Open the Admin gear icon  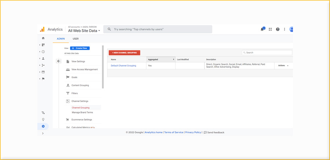click(43, 126)
